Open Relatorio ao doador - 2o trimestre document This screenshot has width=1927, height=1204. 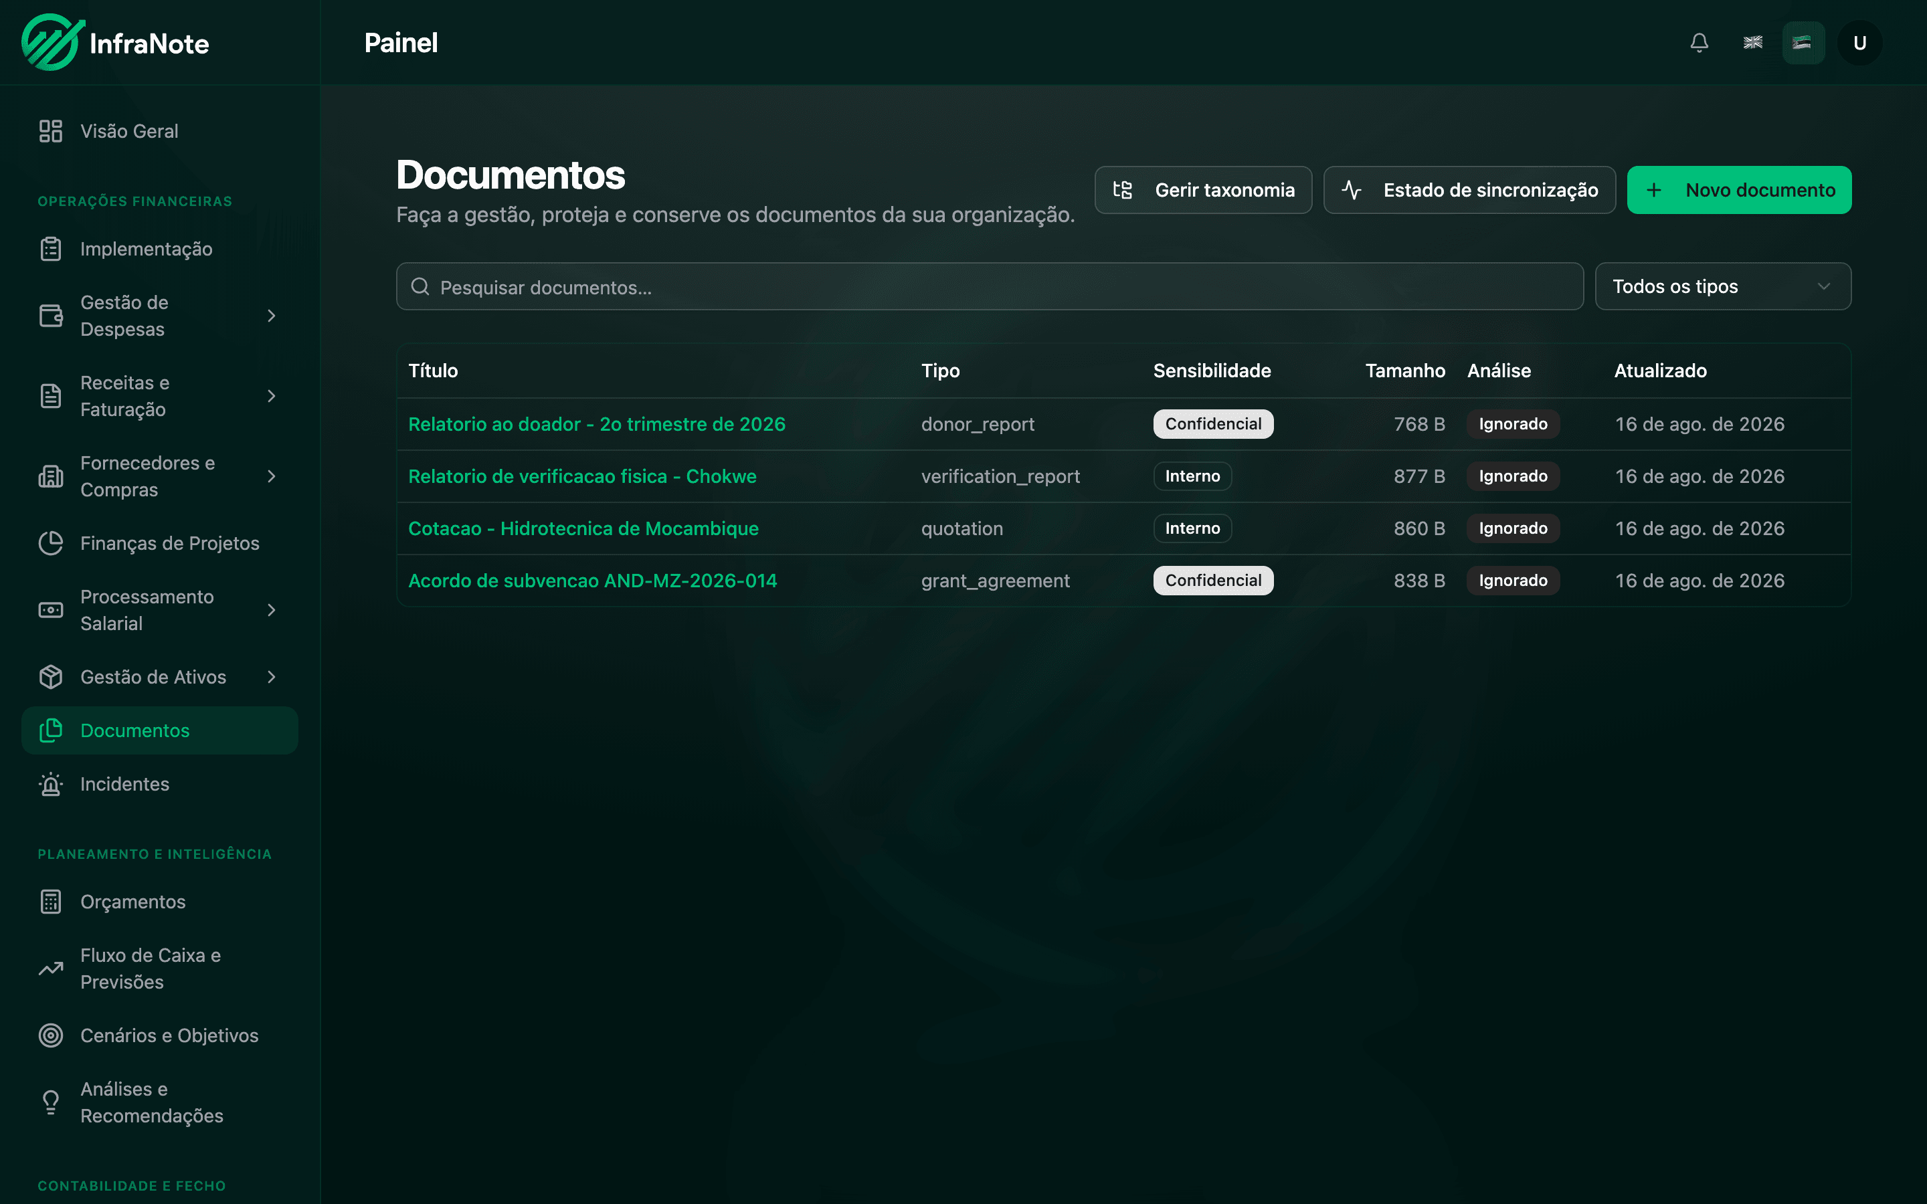click(596, 423)
